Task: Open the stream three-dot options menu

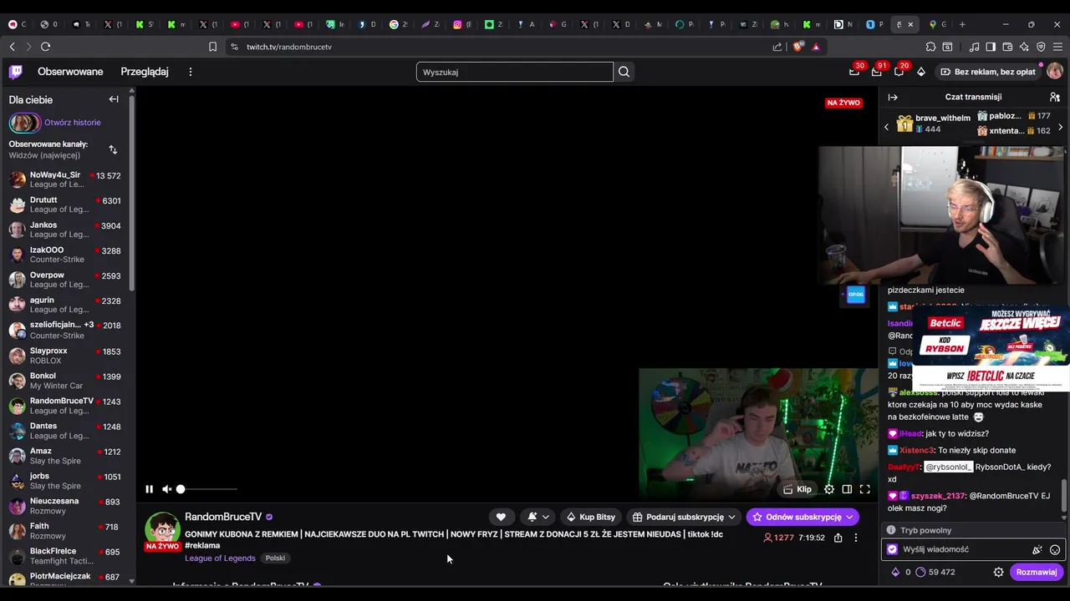Action: pos(855,538)
